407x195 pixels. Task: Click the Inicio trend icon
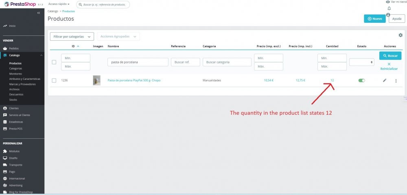(5, 26)
